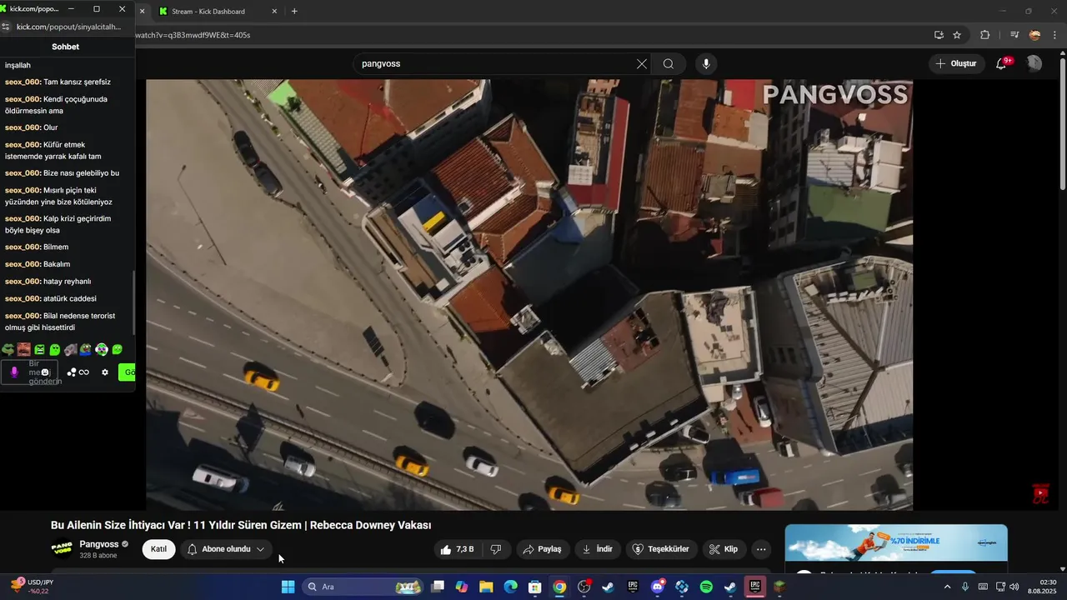
Task: Expand the Abone olundu subscription dropdown
Action: pyautogui.click(x=260, y=549)
